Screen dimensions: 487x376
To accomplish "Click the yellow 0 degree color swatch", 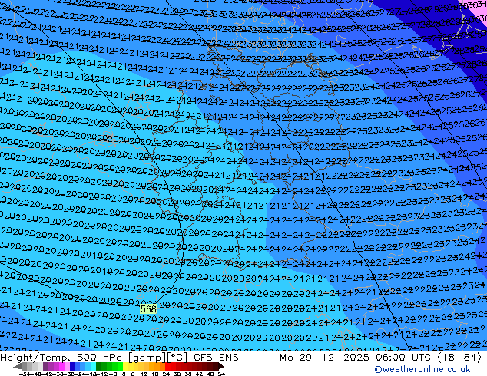I will 125,367.
